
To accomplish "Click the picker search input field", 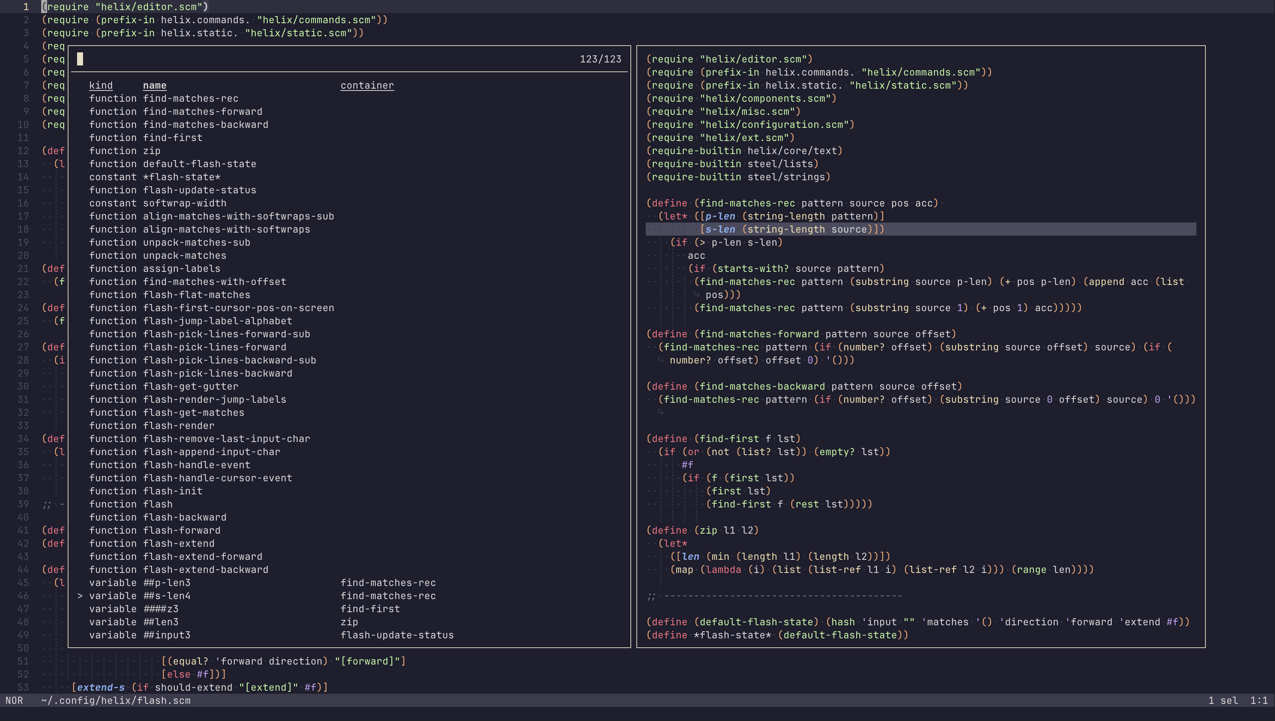I will click(x=297, y=59).
